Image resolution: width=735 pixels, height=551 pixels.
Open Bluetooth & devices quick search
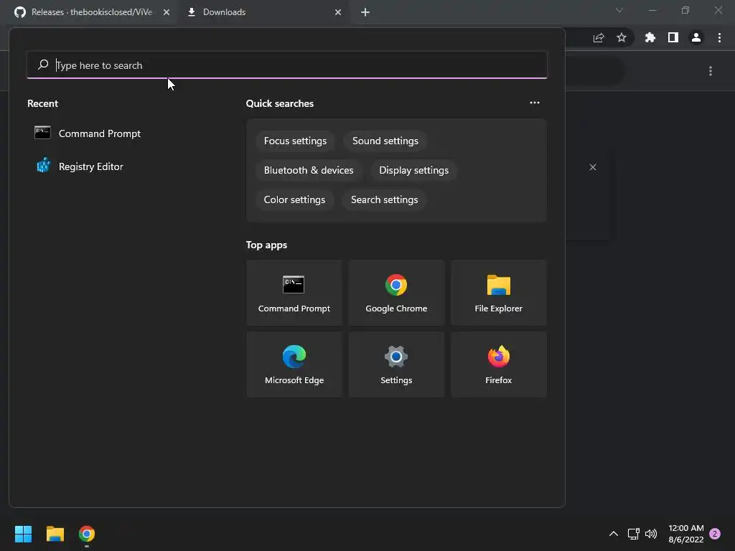point(309,171)
